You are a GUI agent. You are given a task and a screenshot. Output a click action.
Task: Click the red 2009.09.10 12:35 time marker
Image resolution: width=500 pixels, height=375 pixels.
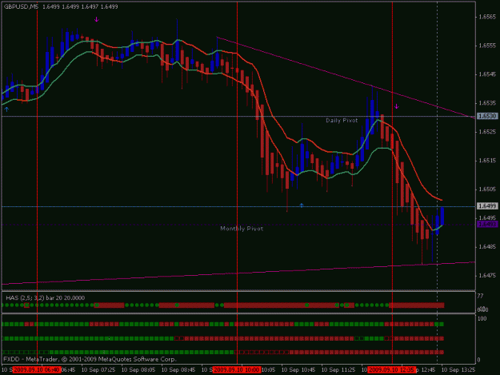tap(391, 370)
